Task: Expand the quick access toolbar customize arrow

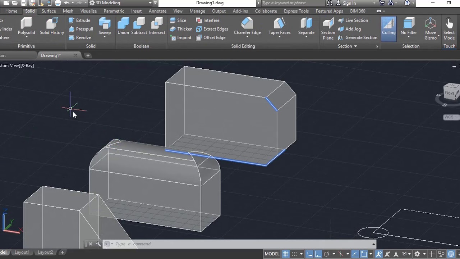Action: click(x=155, y=3)
